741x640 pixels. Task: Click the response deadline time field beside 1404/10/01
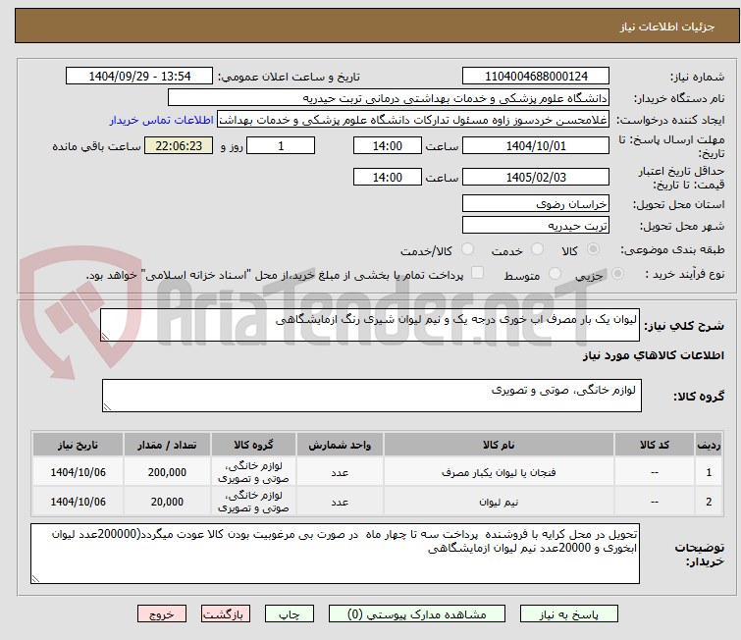pyautogui.click(x=388, y=145)
